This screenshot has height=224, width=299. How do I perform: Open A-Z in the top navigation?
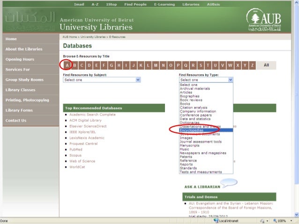pyautogui.click(x=95, y=4)
